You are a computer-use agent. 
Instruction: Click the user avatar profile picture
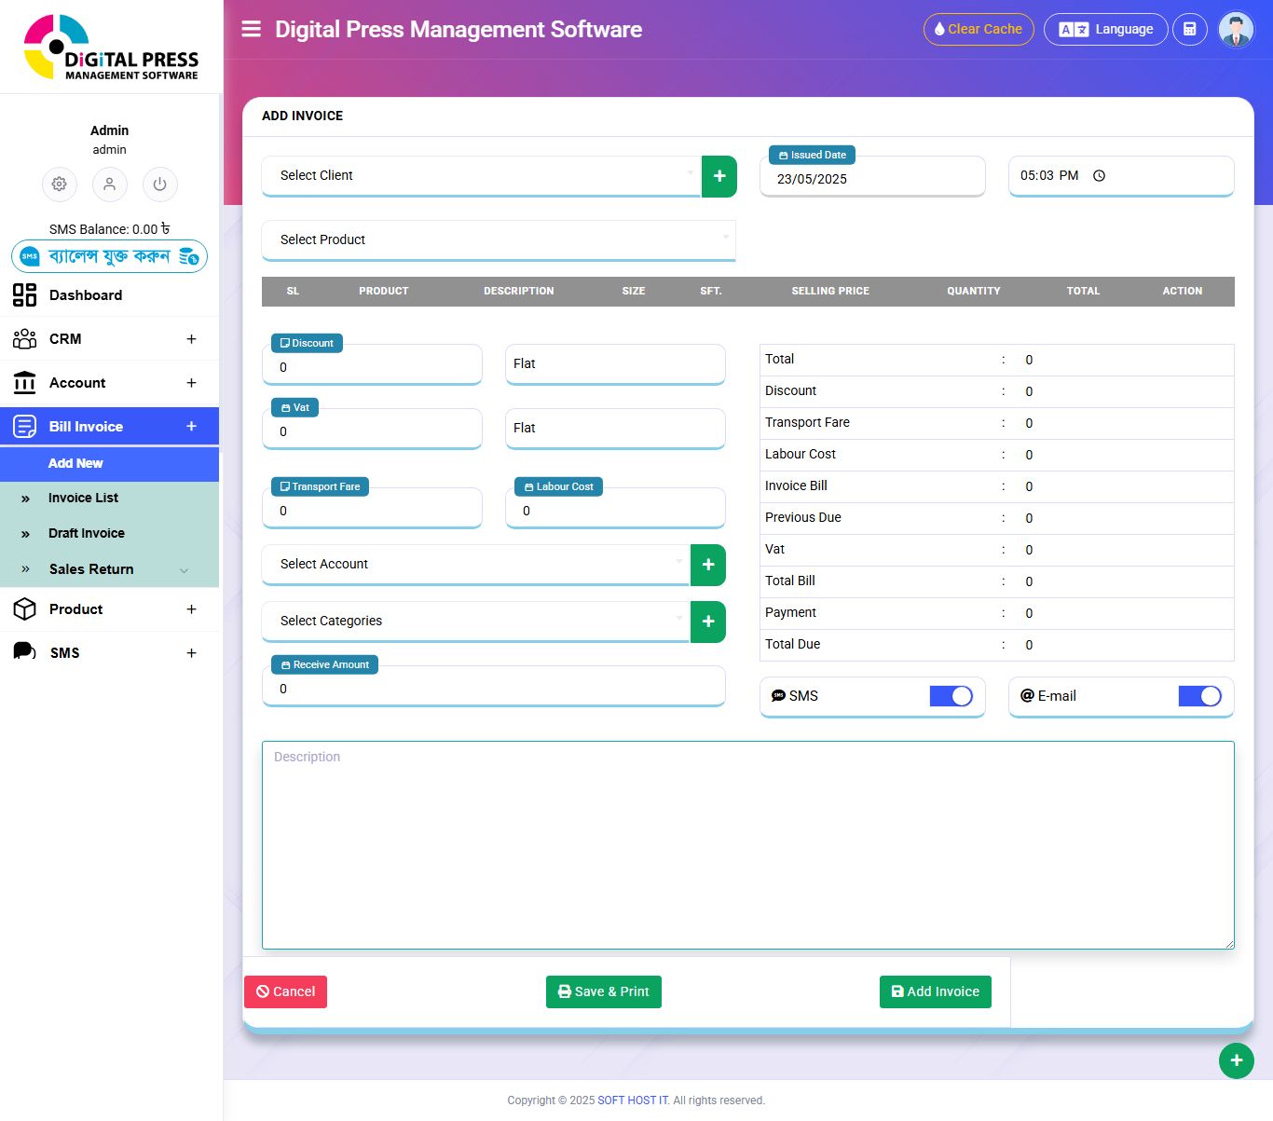(x=1236, y=29)
